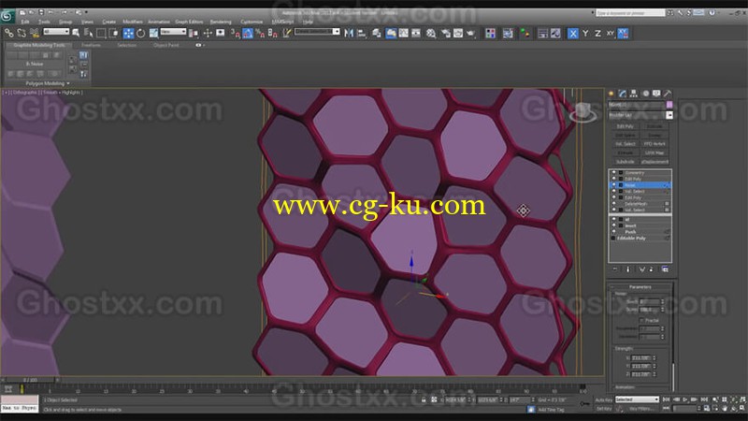Choose Rectangular Selection Region tool
Screen dimensions: 748x421
pyautogui.click(x=101, y=33)
